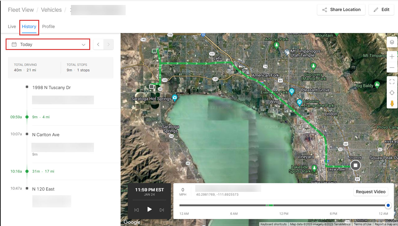398x226 pixels.
Task: Click the Google logo on map
Action: [x=132, y=222]
